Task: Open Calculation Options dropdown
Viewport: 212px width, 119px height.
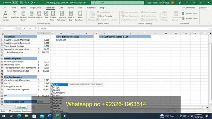Action: coord(176,16)
